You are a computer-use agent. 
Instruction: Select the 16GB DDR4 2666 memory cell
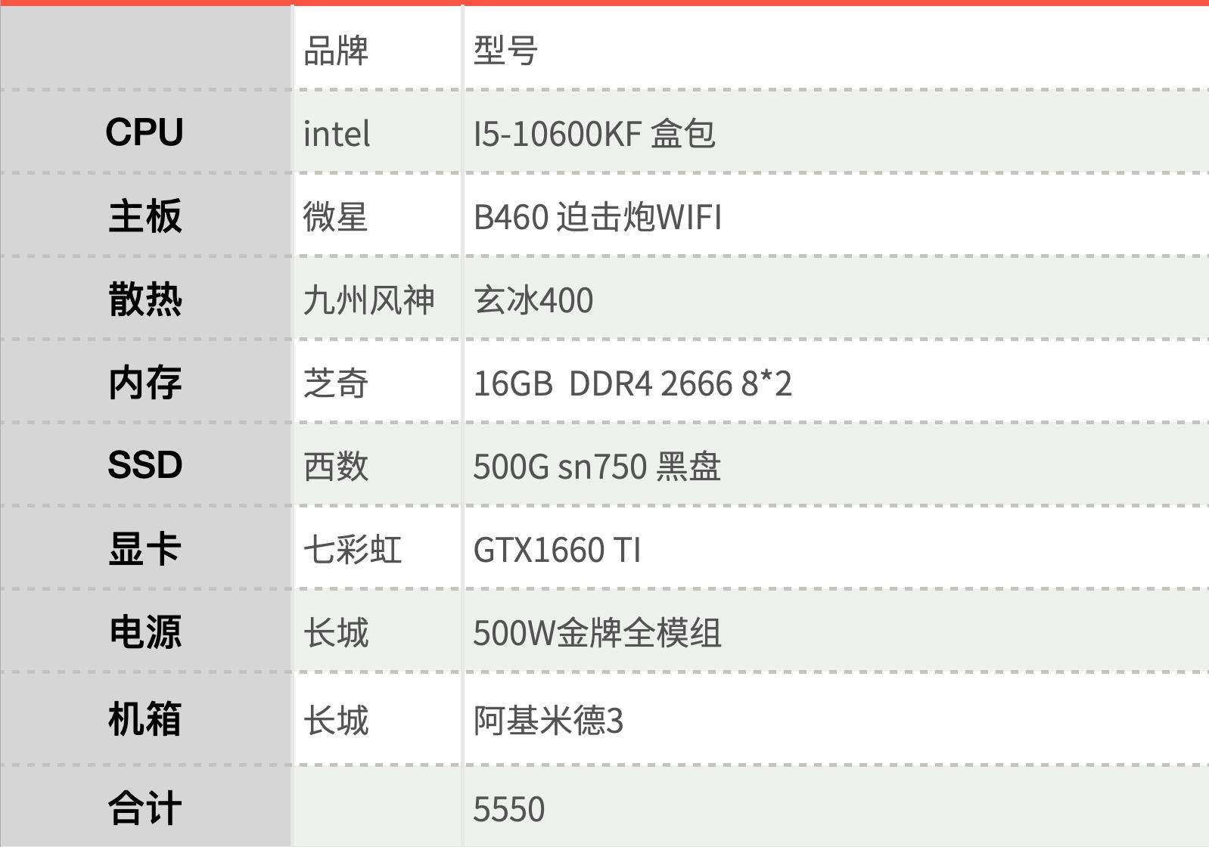tap(632, 383)
